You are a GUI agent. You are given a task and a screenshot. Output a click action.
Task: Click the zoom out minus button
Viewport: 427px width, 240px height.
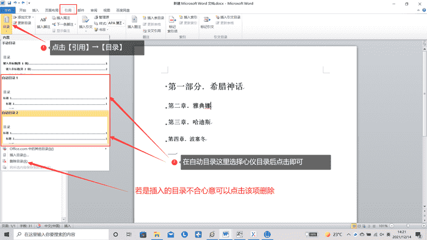pyautogui.click(x=392, y=226)
